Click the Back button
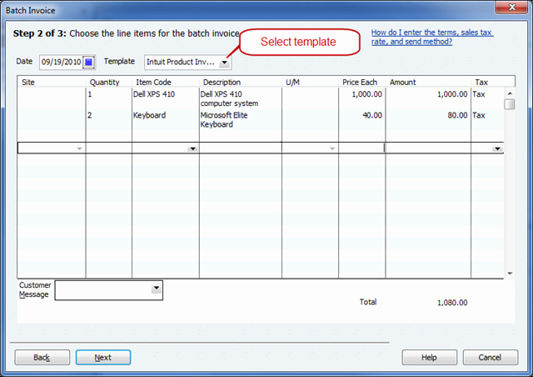The width and height of the screenshot is (533, 377). 42,357
